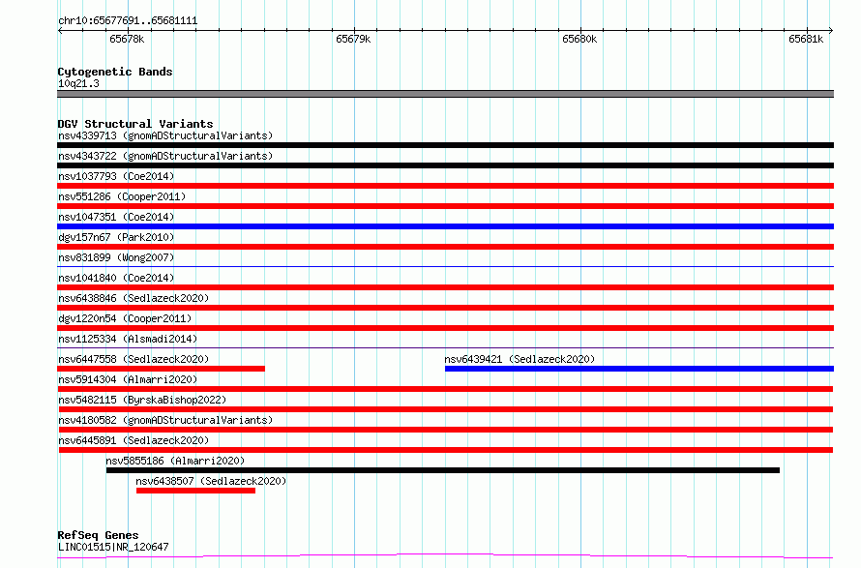
Task: Click the 65679k ruler tick label
Action: click(x=353, y=39)
